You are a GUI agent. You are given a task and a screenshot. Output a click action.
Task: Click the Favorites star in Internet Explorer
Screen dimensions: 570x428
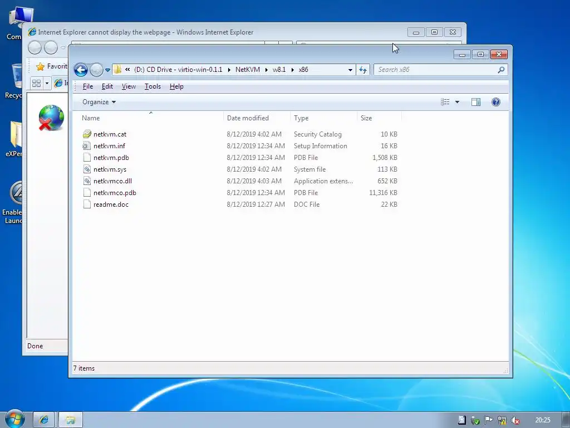pyautogui.click(x=40, y=66)
